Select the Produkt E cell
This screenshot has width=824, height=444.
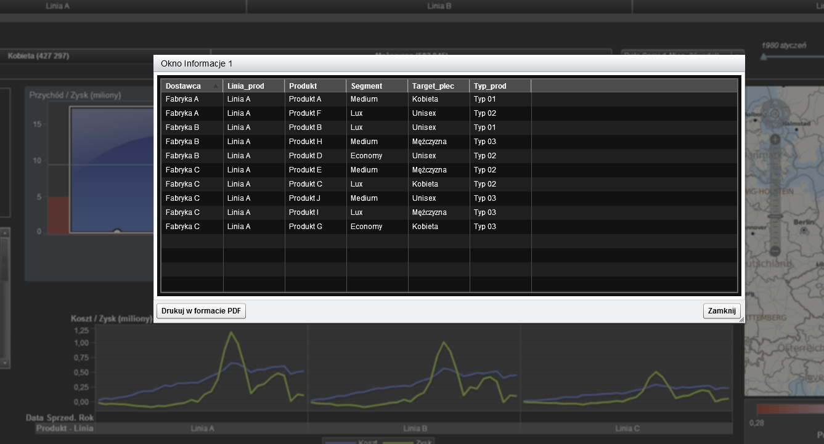coord(315,170)
